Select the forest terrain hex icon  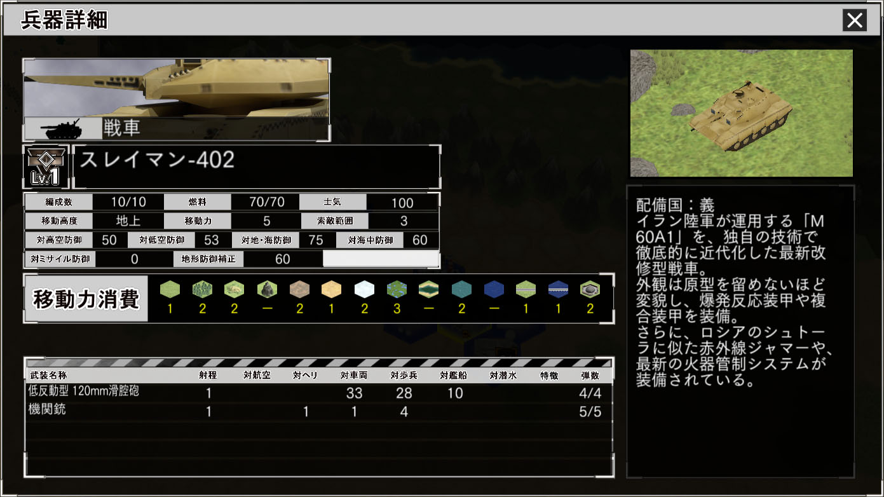pos(202,290)
